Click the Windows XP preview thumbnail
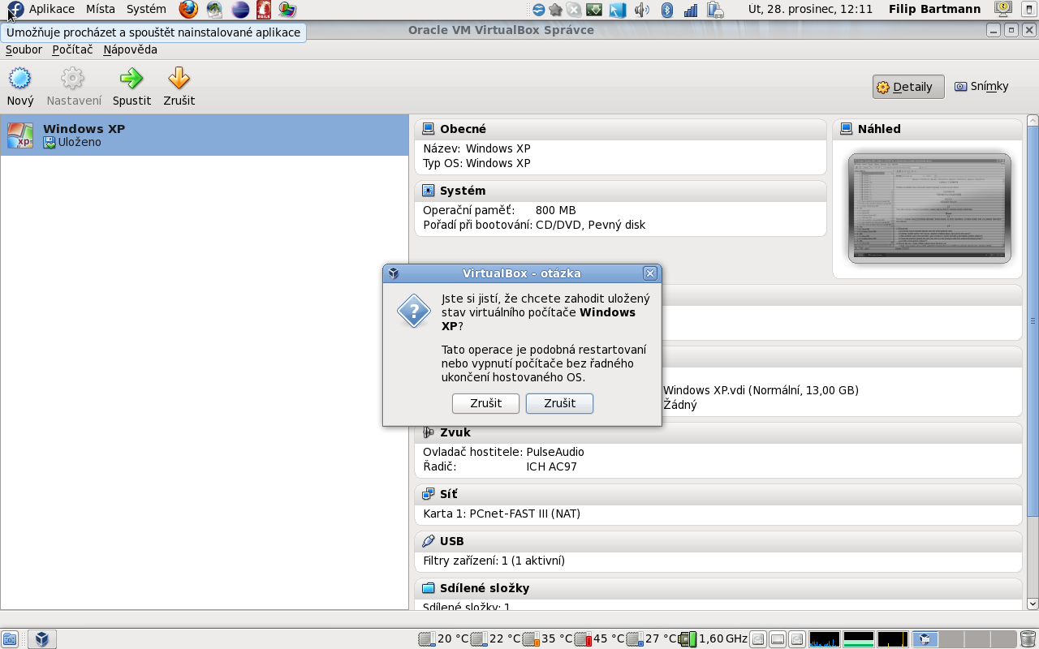Screen dimensions: 1039x649 tap(929, 208)
